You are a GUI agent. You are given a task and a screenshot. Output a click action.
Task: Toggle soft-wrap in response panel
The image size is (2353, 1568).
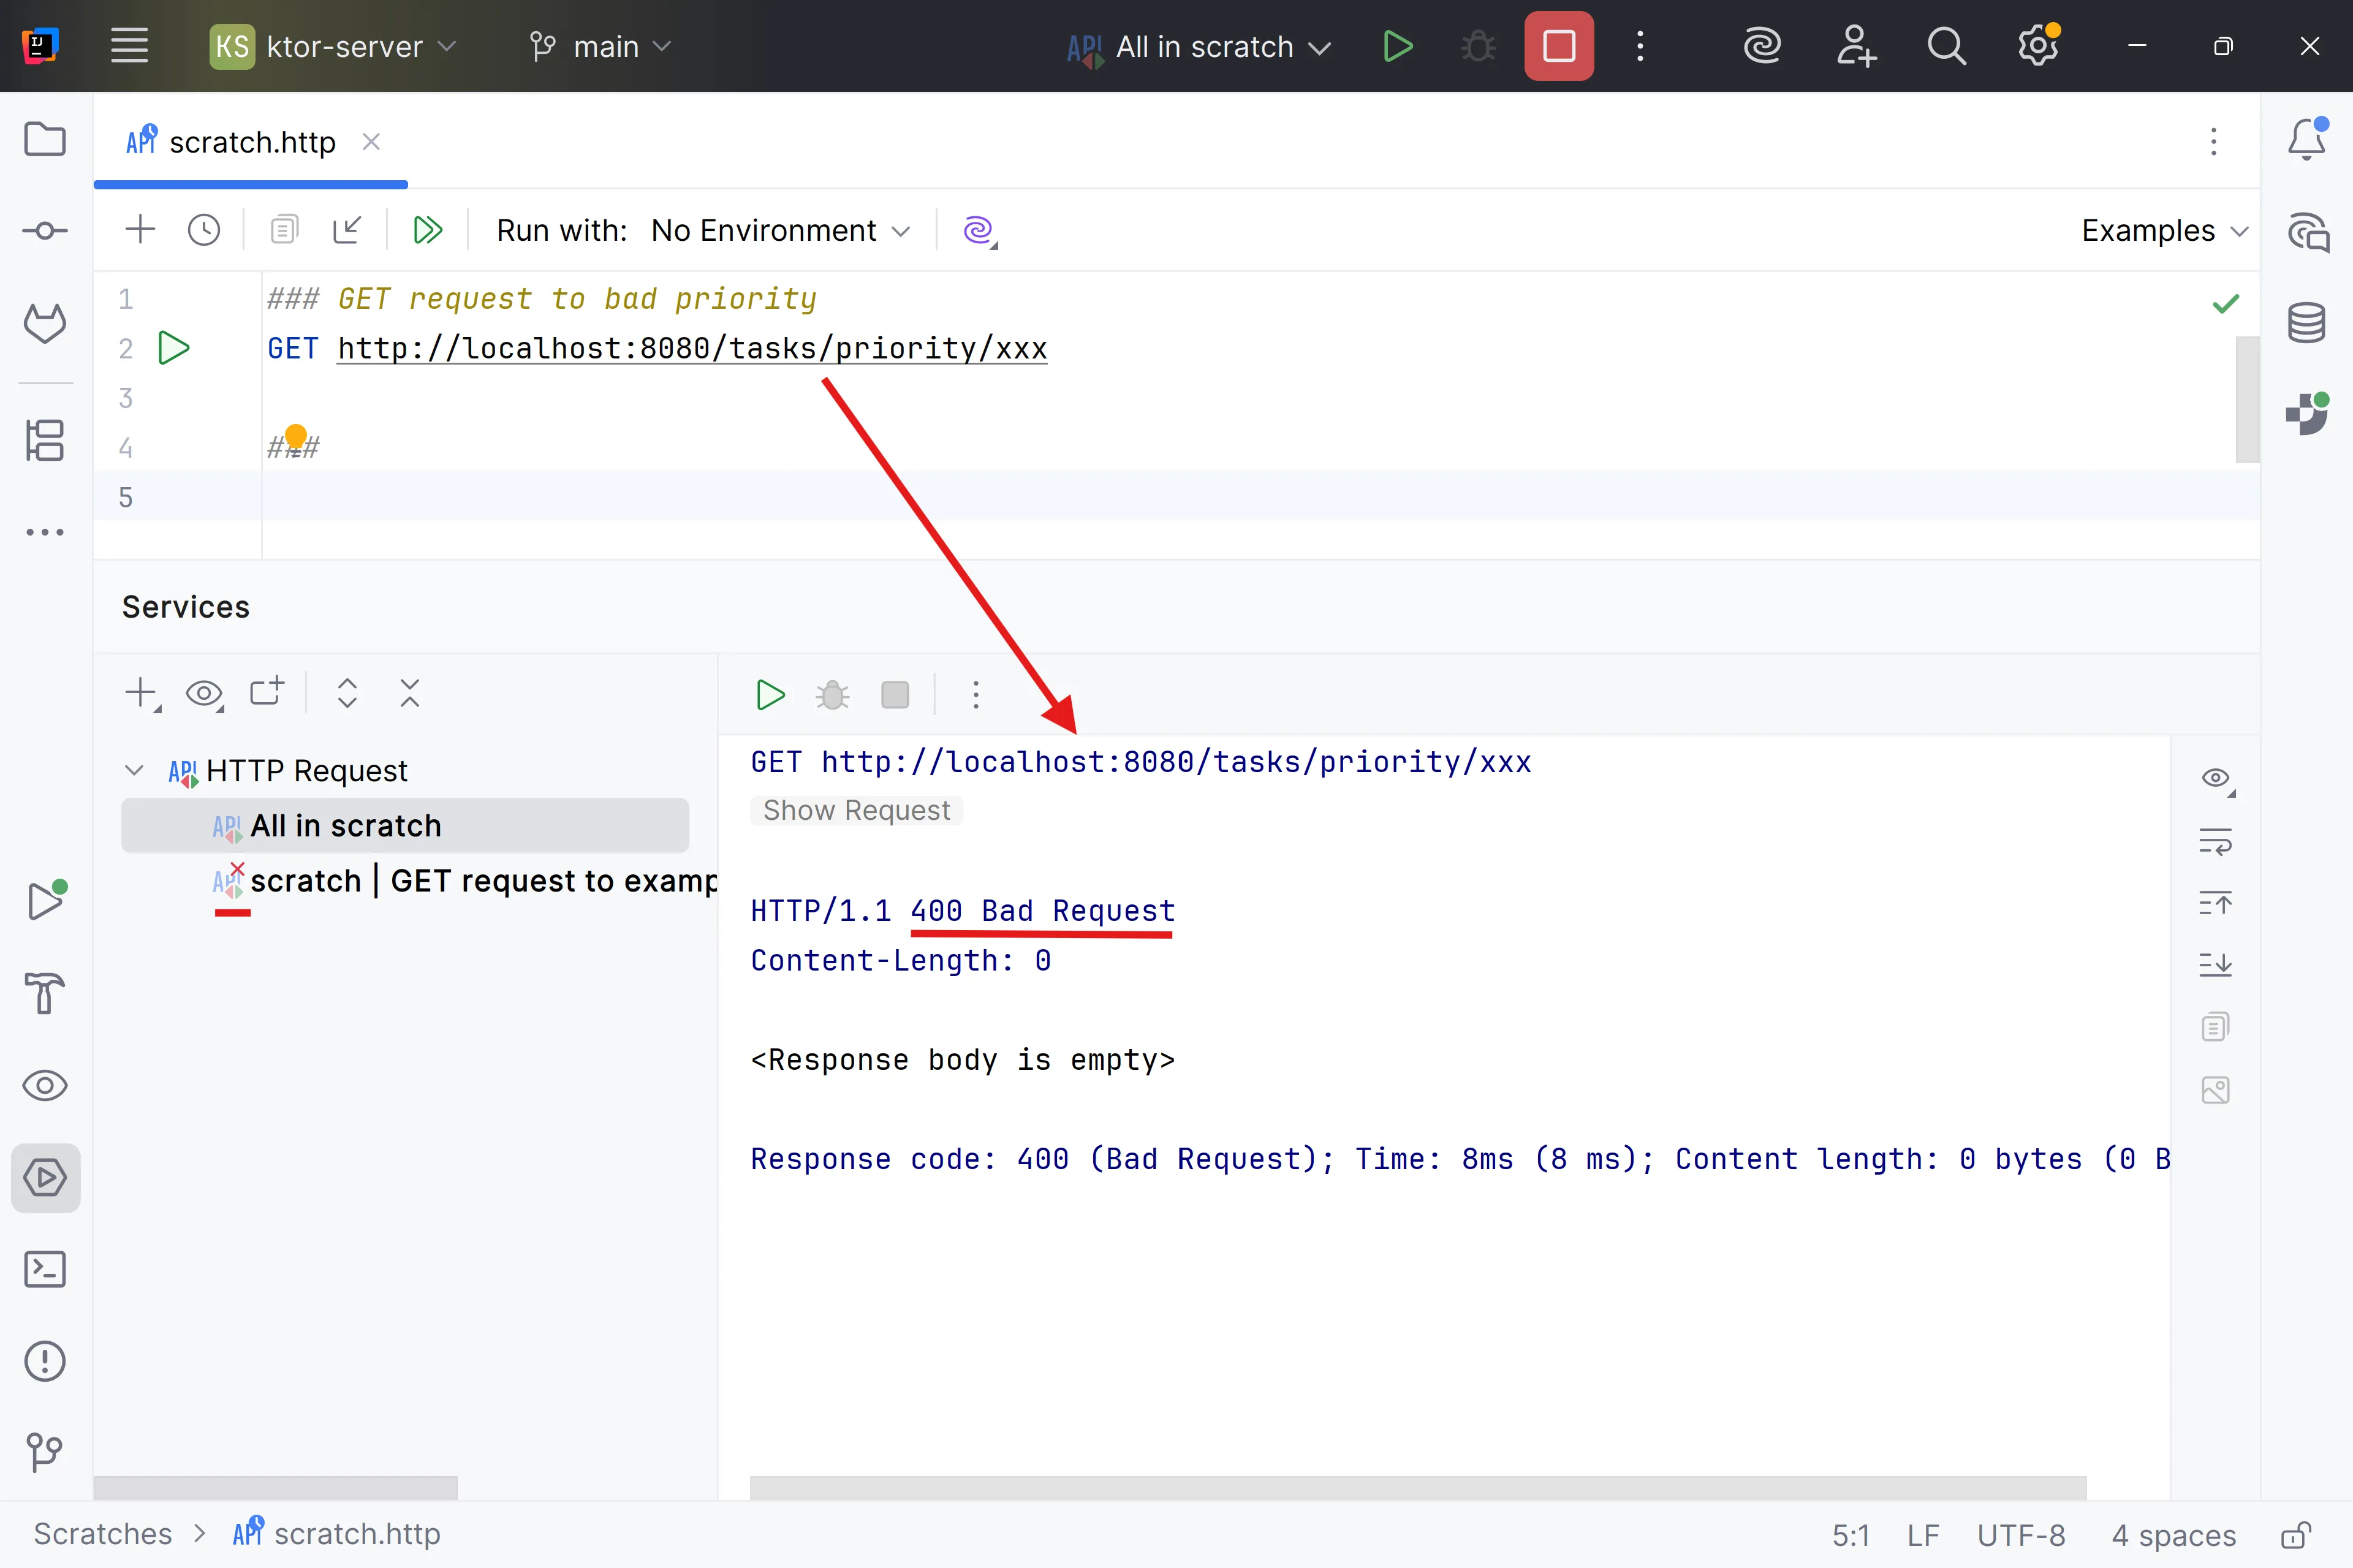pos(2215,842)
